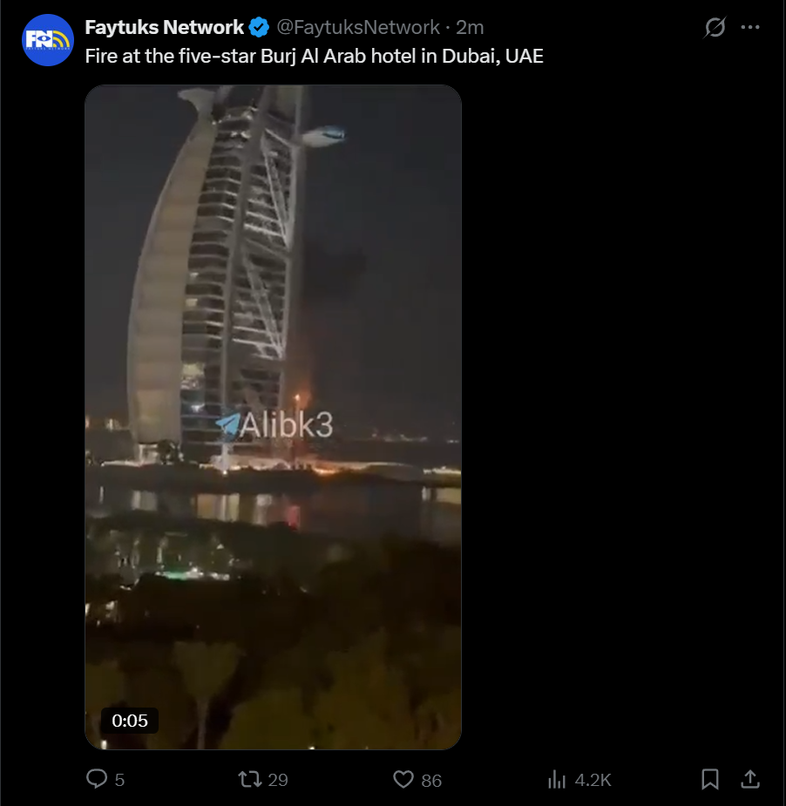This screenshot has height=806, width=786.
Task: Open the reply speech bubble icon
Action: (x=96, y=779)
